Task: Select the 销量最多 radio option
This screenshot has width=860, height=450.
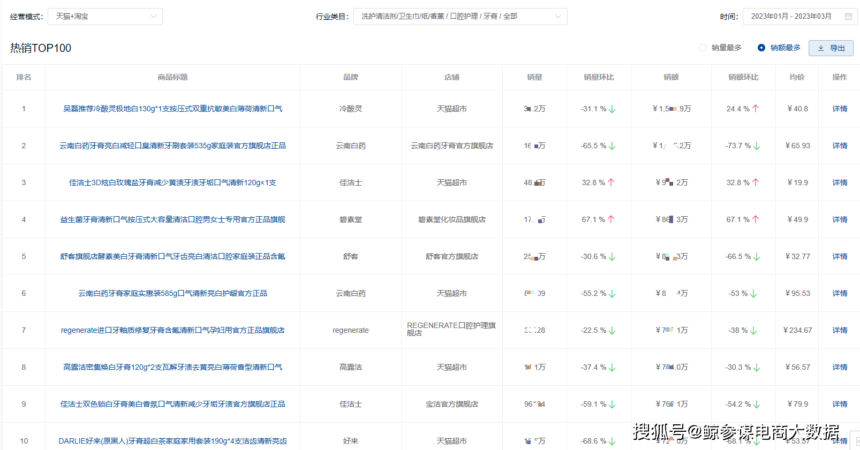Action: point(720,48)
